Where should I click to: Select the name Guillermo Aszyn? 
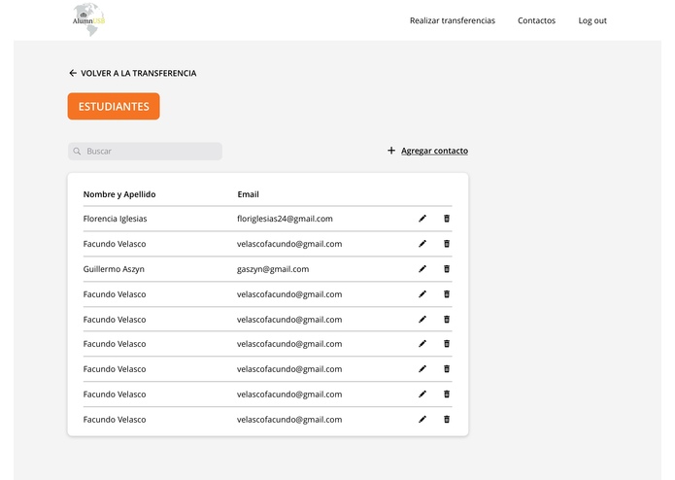coord(114,269)
